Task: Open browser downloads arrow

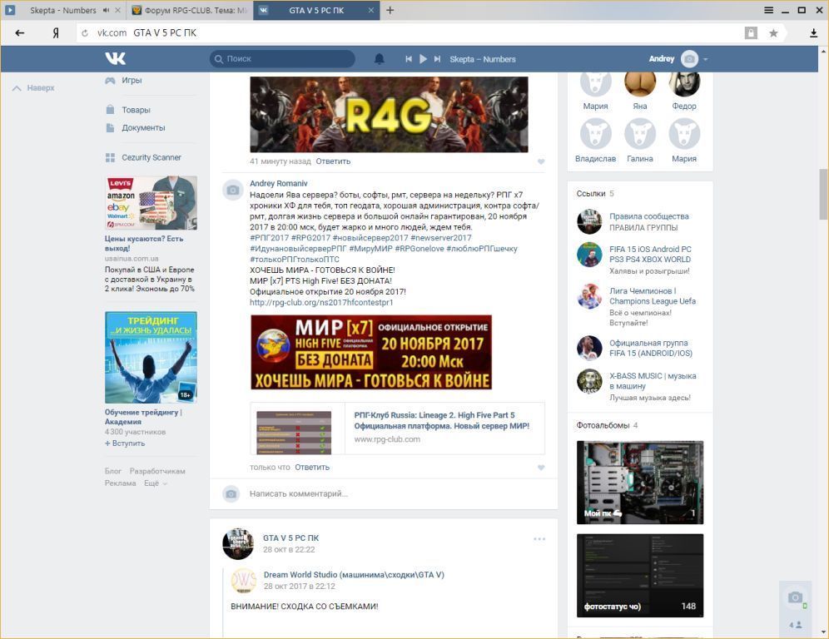Action: 814,33
